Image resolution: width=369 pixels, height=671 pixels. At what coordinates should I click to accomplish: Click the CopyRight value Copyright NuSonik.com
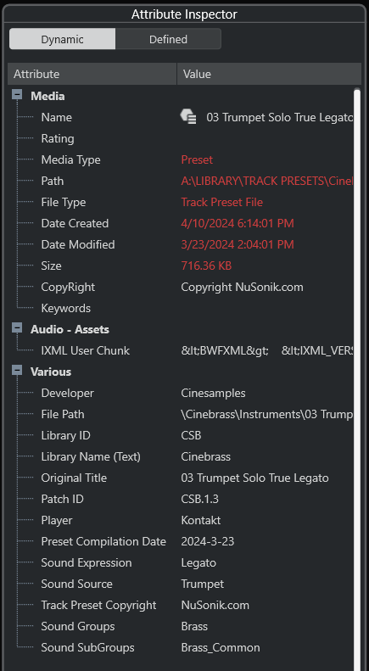pos(242,287)
